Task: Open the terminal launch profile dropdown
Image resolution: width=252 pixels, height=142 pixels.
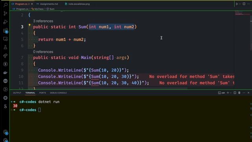Action: (x=231, y=93)
